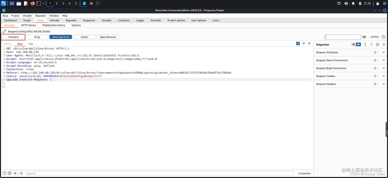The image size is (388, 178).
Task: Open the Extender tab
Action: coord(156,20)
